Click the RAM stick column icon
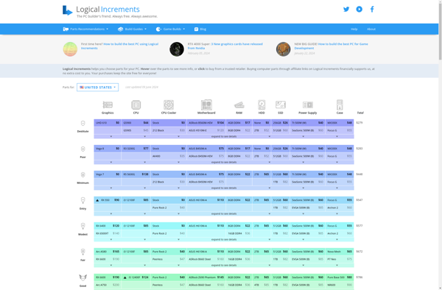 pos(239,105)
